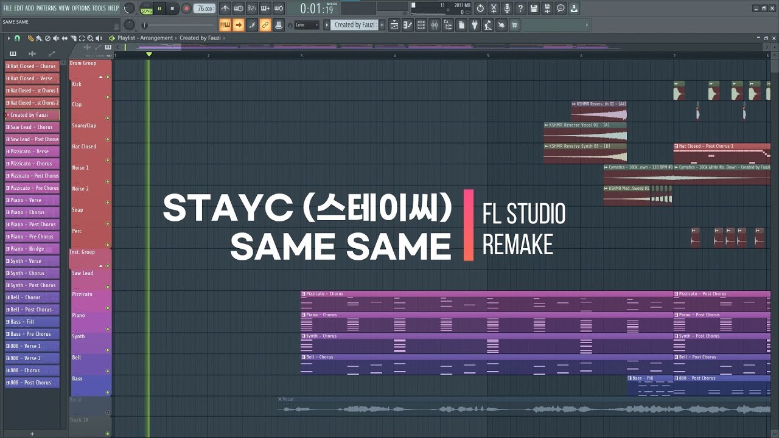Select the playback speaker tool

(x=99, y=38)
